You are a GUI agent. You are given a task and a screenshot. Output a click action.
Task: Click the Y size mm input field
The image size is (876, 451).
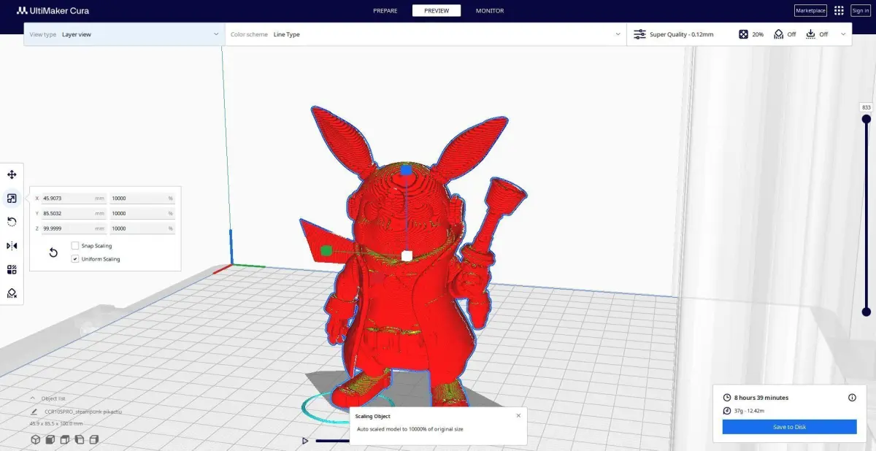pos(73,213)
